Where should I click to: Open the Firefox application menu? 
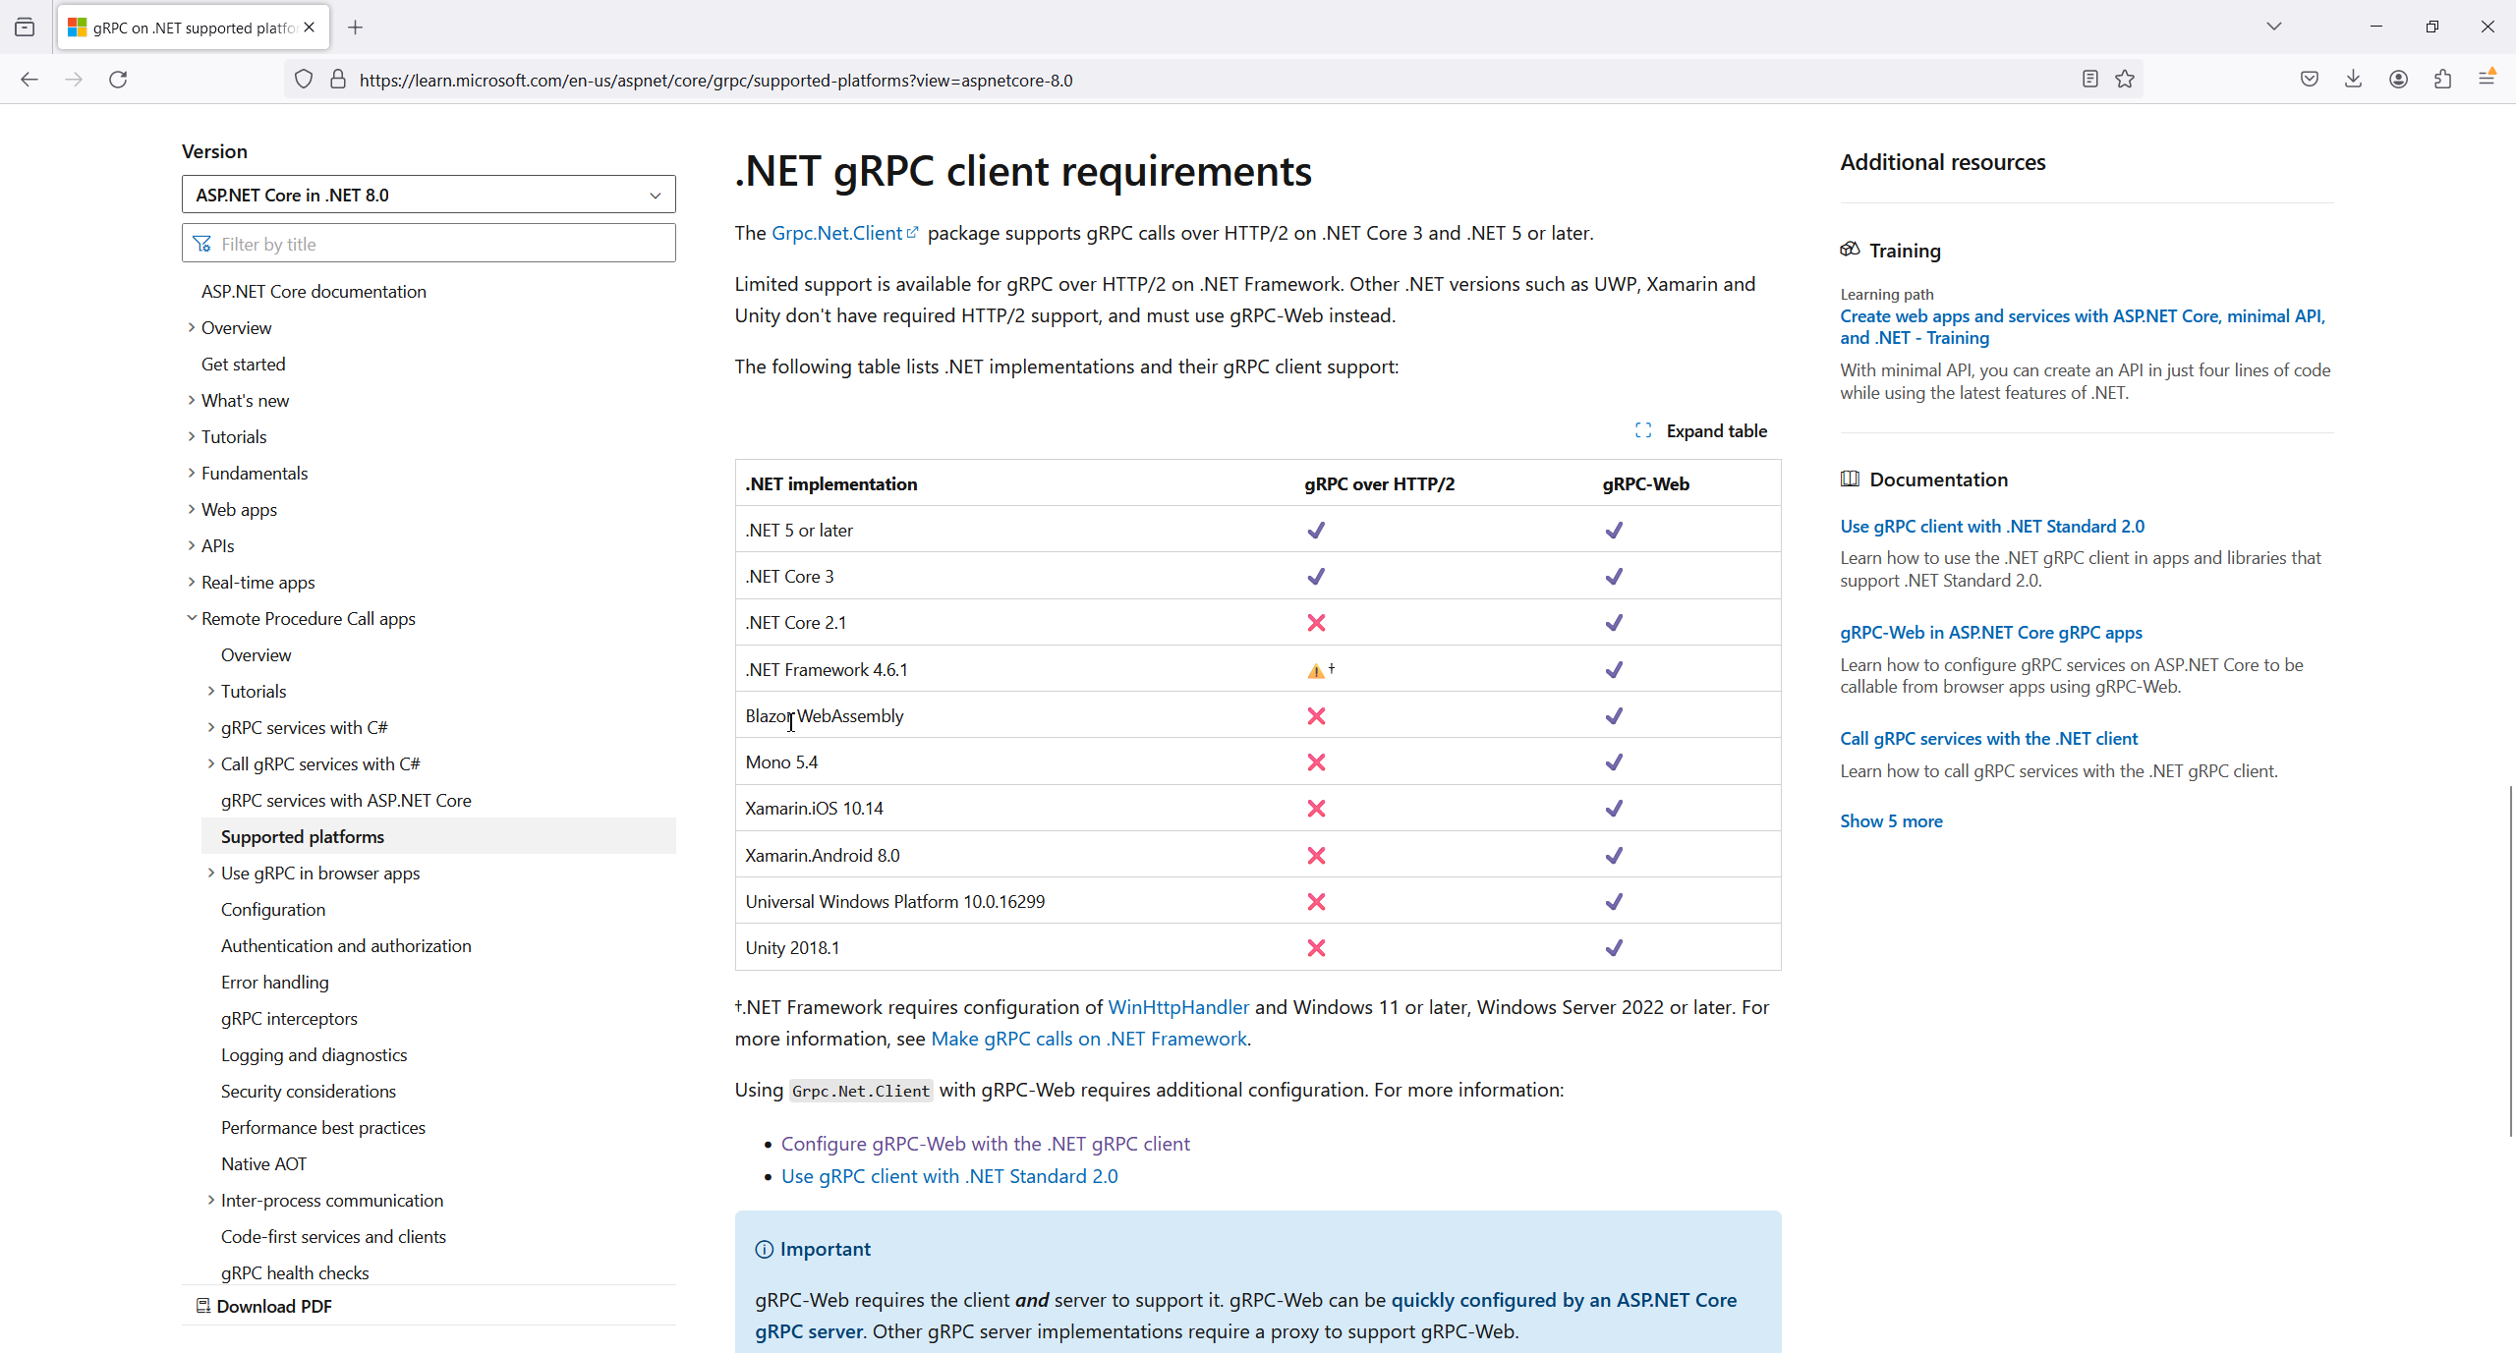[2488, 79]
